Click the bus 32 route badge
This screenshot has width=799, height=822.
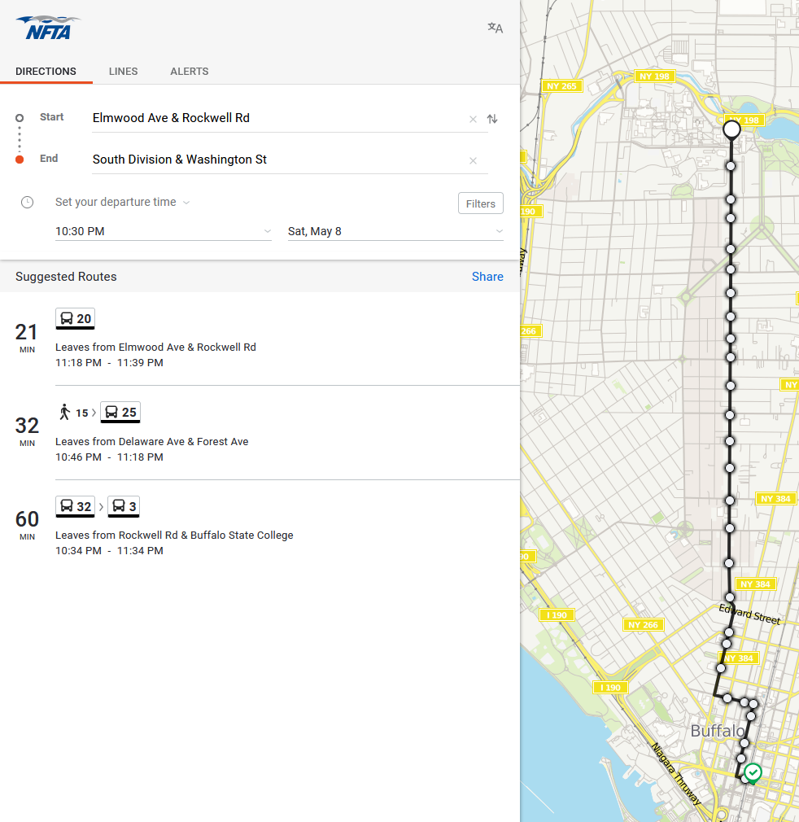tap(76, 507)
